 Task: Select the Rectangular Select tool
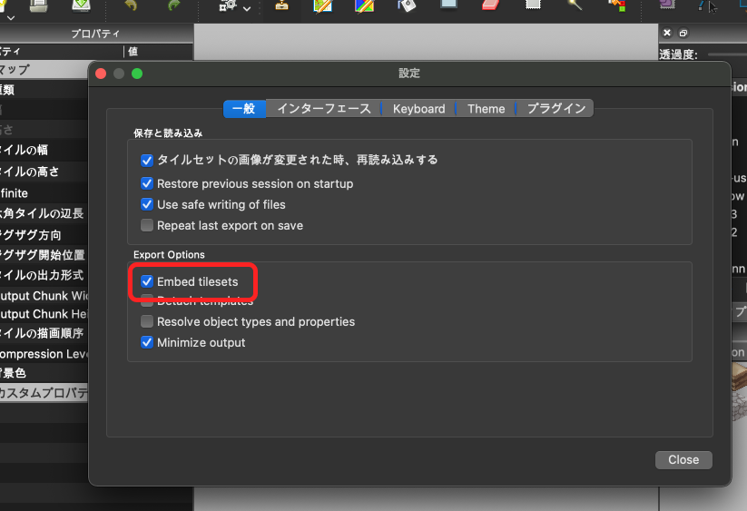533,5
